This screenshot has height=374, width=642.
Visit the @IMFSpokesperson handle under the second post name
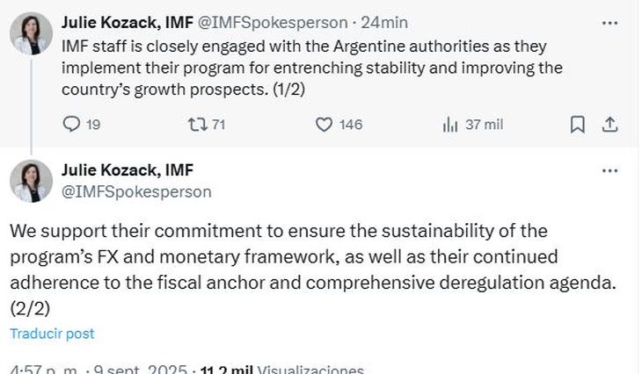tap(136, 191)
